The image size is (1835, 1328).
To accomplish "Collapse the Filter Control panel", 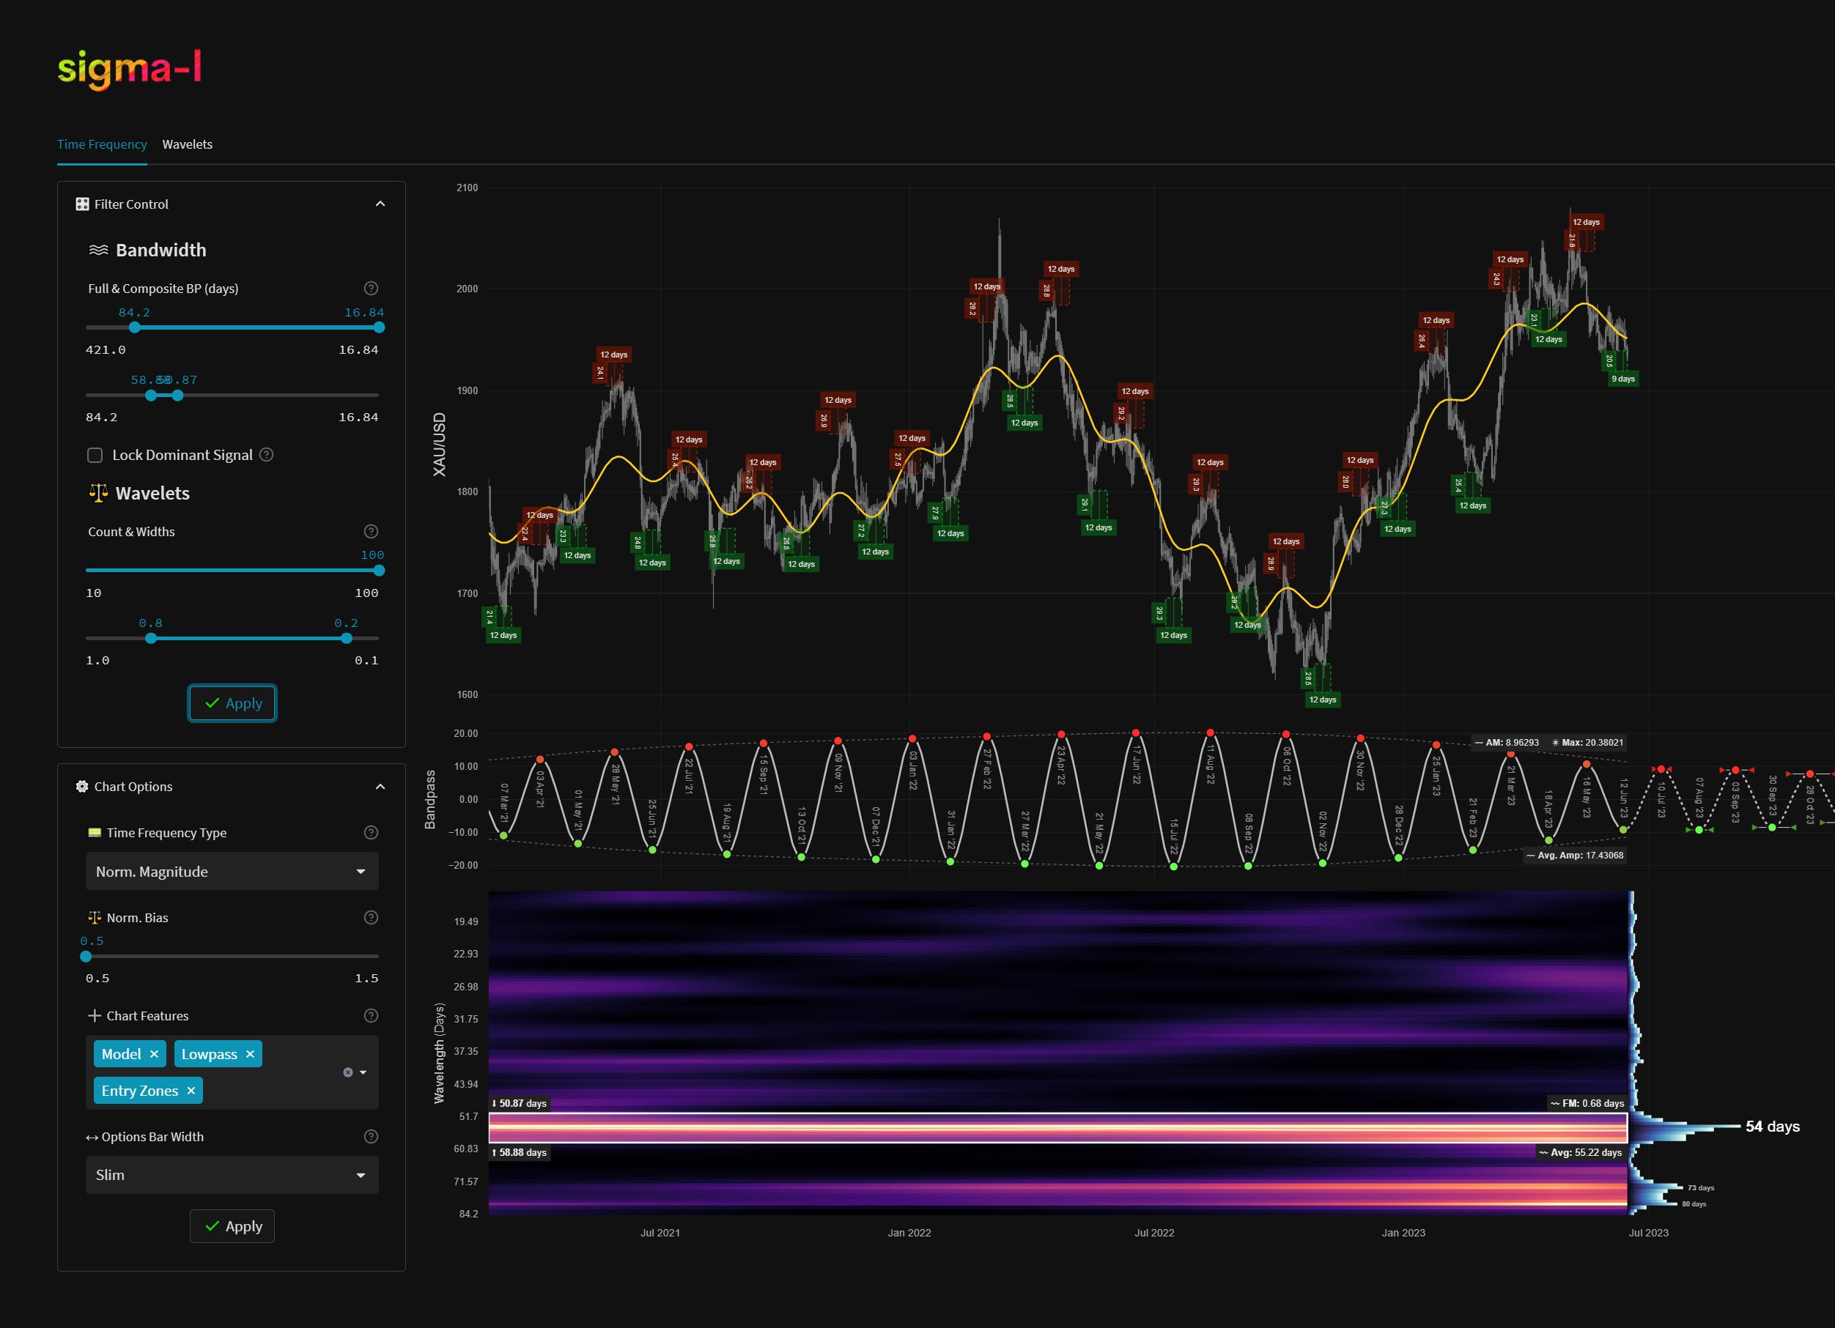I will click(x=380, y=204).
